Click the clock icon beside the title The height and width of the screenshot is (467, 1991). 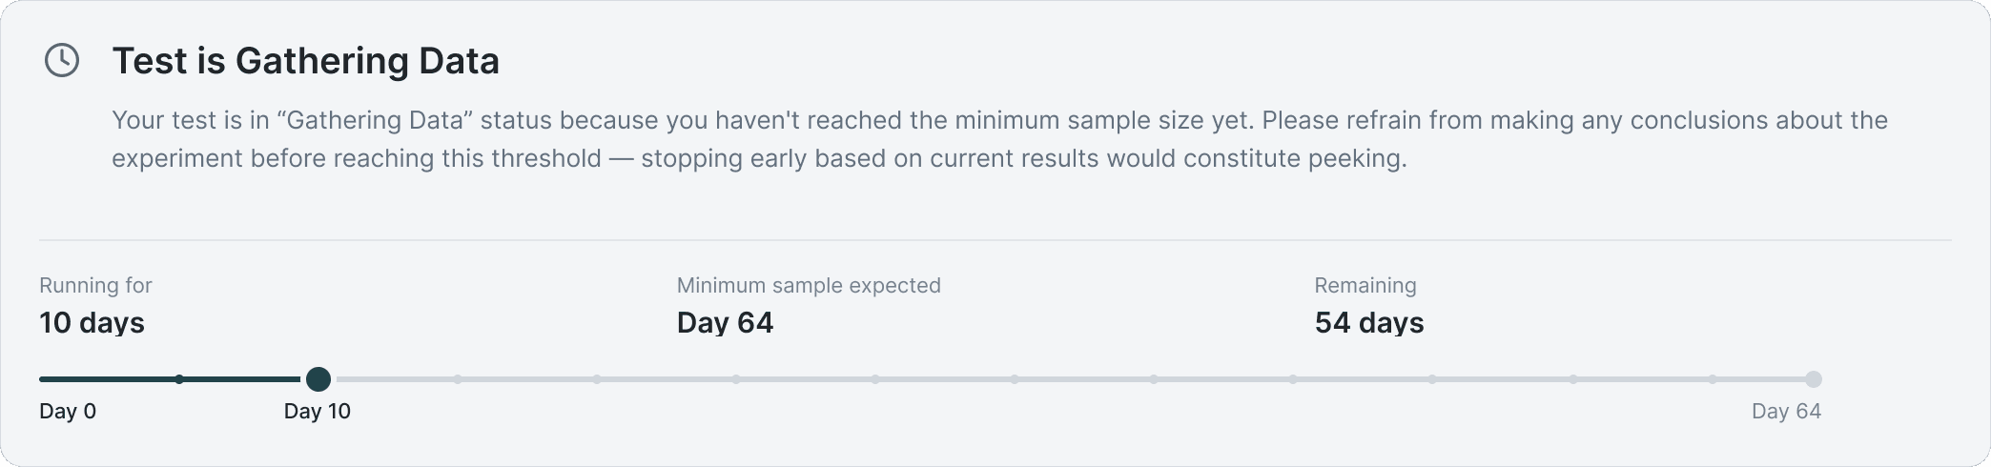pyautogui.click(x=62, y=60)
